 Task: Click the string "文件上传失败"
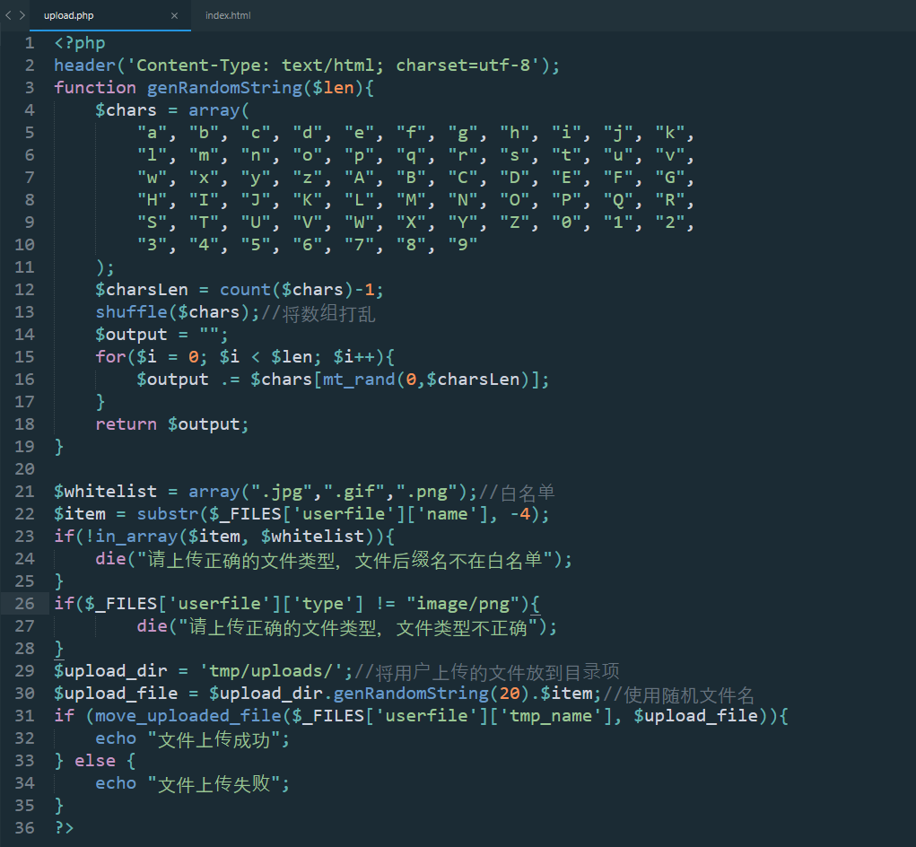(214, 784)
